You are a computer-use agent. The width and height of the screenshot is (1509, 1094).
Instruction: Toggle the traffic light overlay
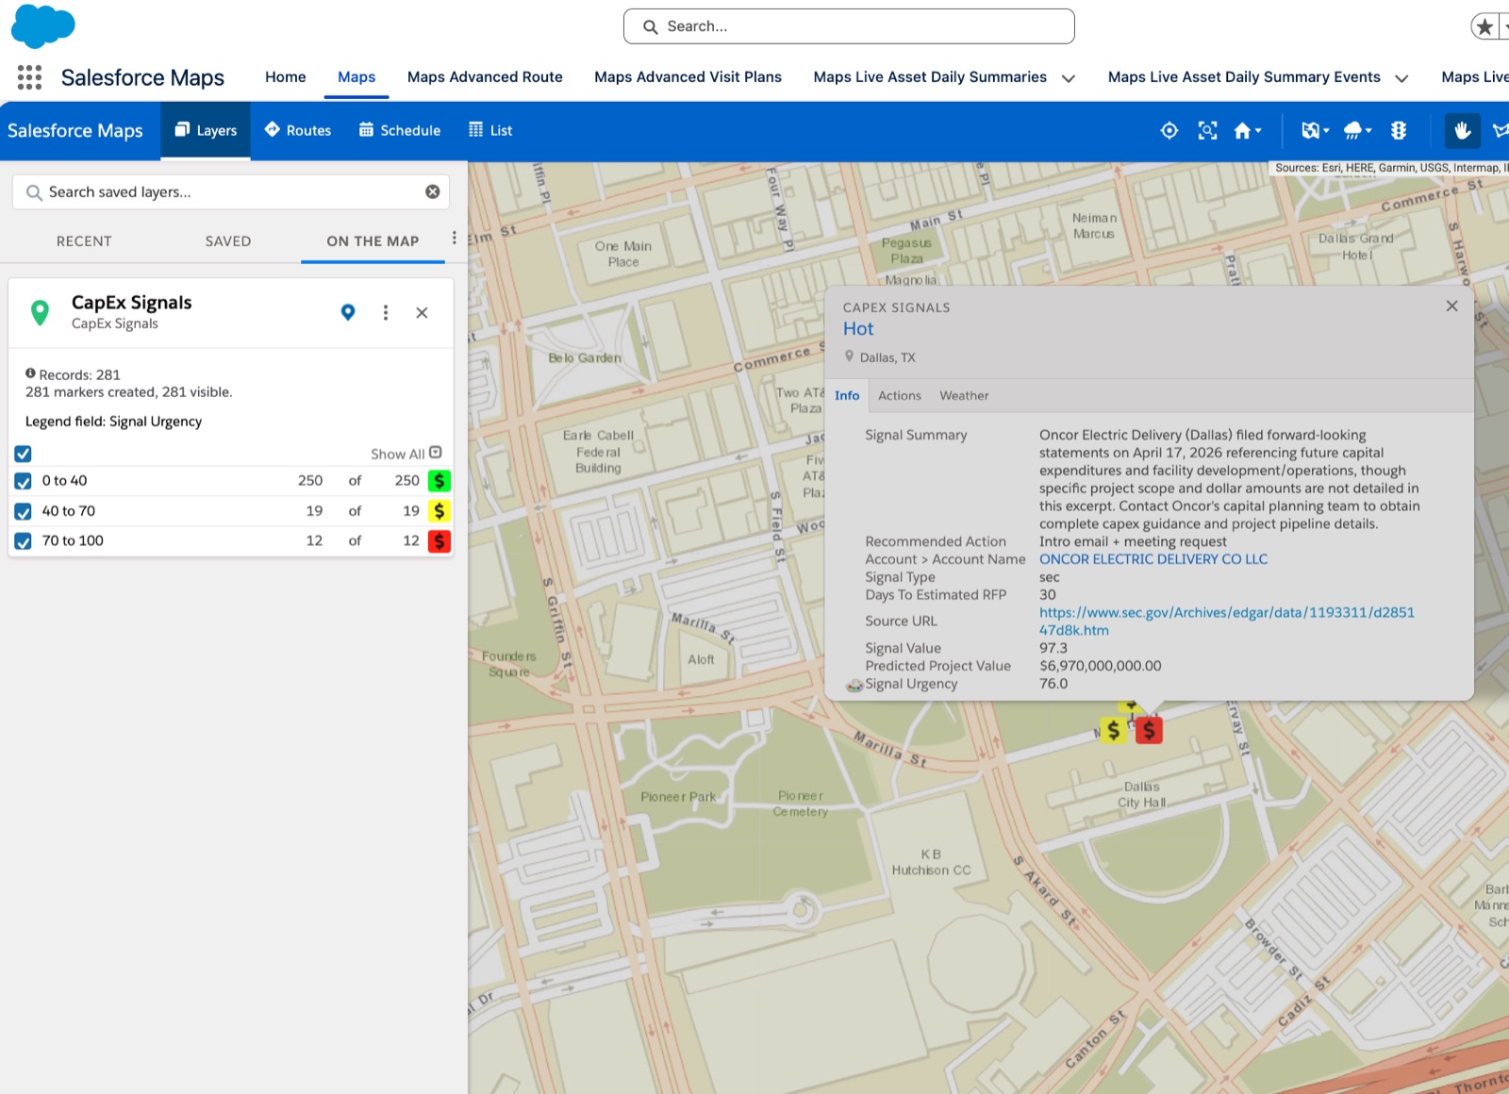pos(1399,131)
